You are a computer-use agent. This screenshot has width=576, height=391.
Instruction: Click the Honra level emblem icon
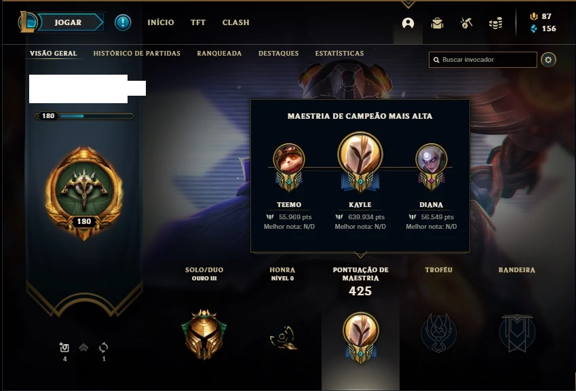point(283,337)
